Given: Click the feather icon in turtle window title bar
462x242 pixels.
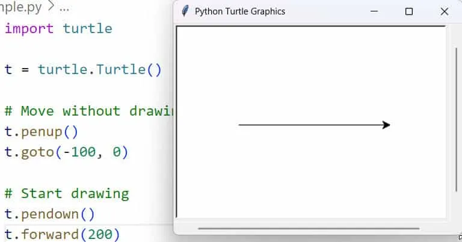Looking at the screenshot, I should click(185, 11).
